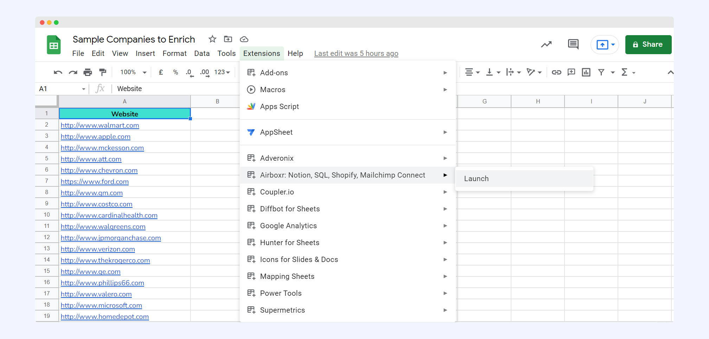Open the activity dashboard trend icon
This screenshot has height=339, width=709.
pos(546,44)
